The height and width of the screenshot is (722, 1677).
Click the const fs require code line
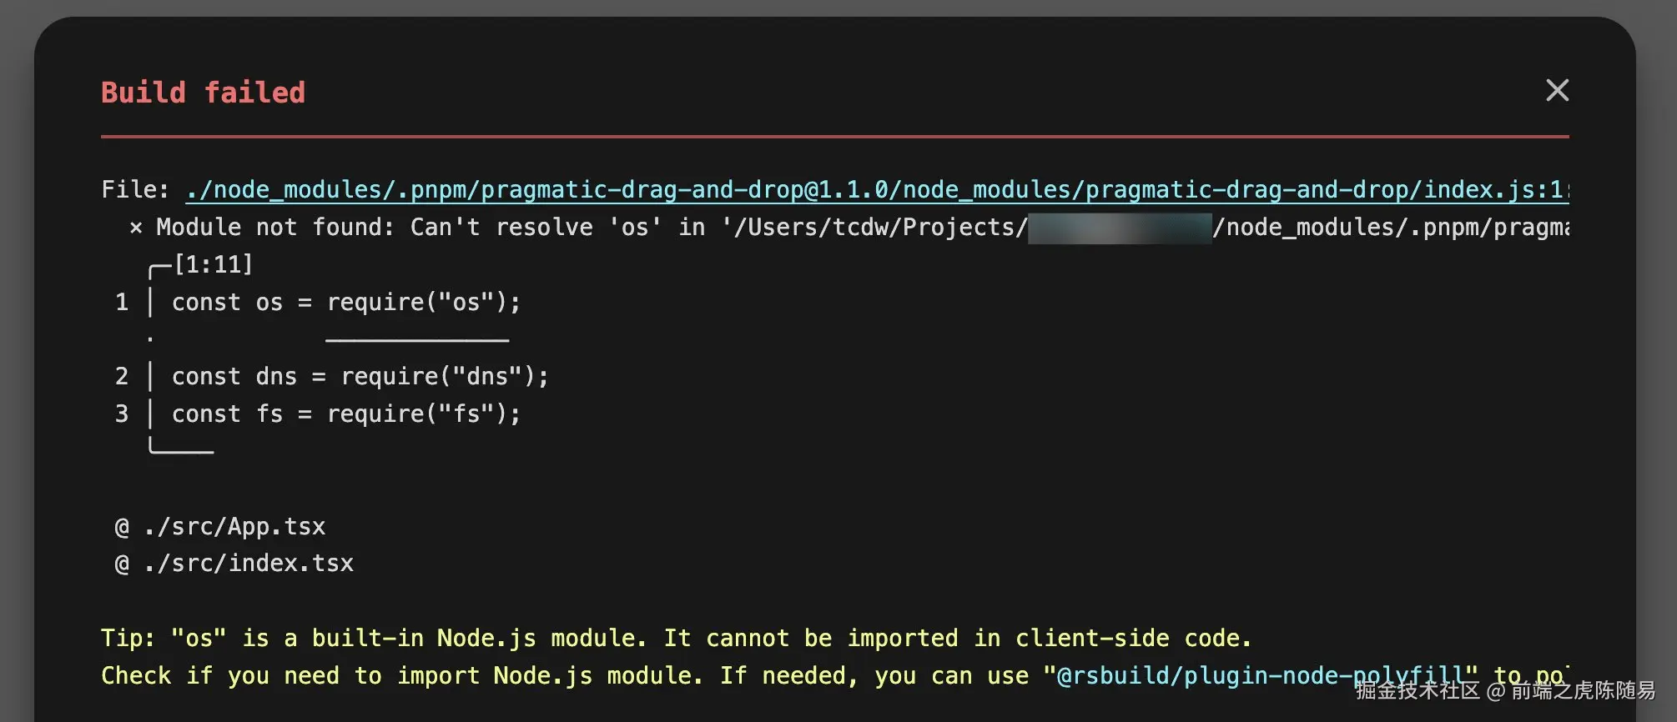coord(345,414)
